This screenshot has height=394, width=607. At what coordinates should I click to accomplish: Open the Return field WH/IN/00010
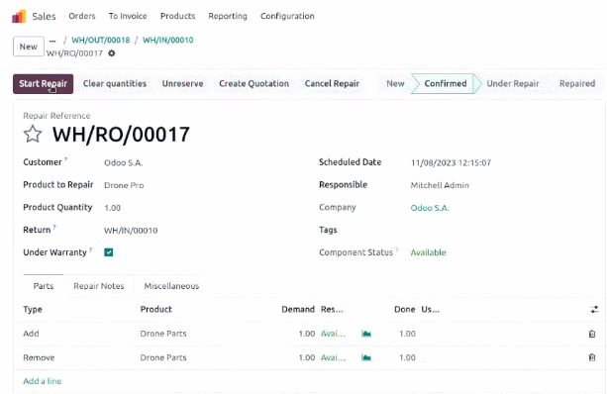pyautogui.click(x=131, y=231)
